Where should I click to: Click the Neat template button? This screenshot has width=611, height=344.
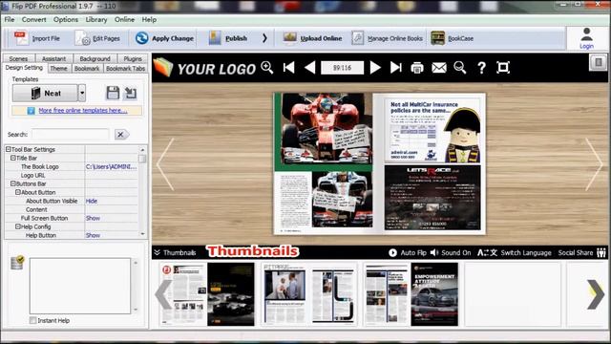(45, 94)
